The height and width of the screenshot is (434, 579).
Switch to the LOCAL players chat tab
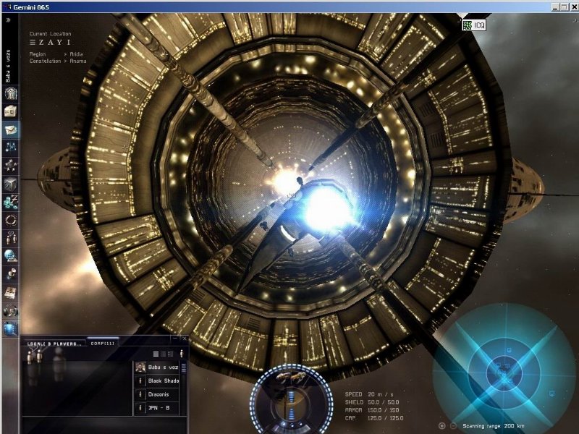pos(55,344)
